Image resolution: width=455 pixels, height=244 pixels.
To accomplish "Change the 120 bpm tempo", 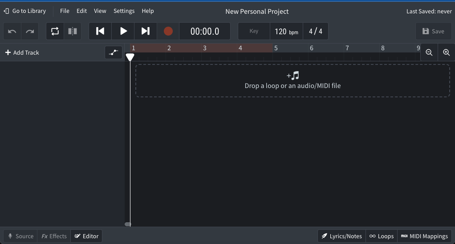I will tap(286, 31).
